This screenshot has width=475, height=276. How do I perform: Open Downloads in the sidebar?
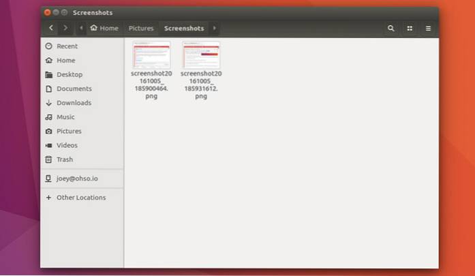click(x=74, y=103)
